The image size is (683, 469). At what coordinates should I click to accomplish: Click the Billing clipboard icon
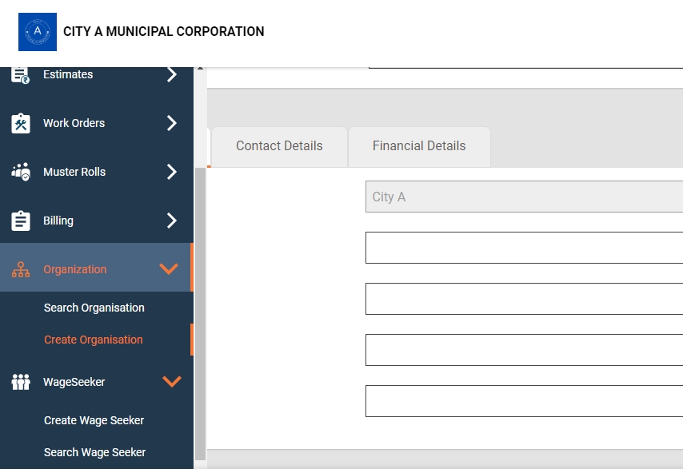(x=21, y=221)
